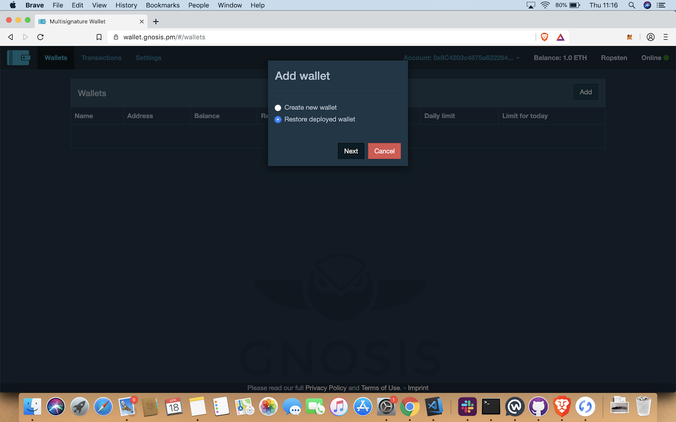Viewport: 676px width, 422px height.
Task: Reload the page with refresh icon
Action: point(41,37)
